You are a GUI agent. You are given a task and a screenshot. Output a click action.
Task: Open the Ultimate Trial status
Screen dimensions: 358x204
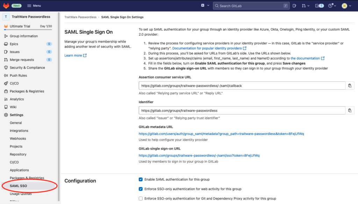20,26
